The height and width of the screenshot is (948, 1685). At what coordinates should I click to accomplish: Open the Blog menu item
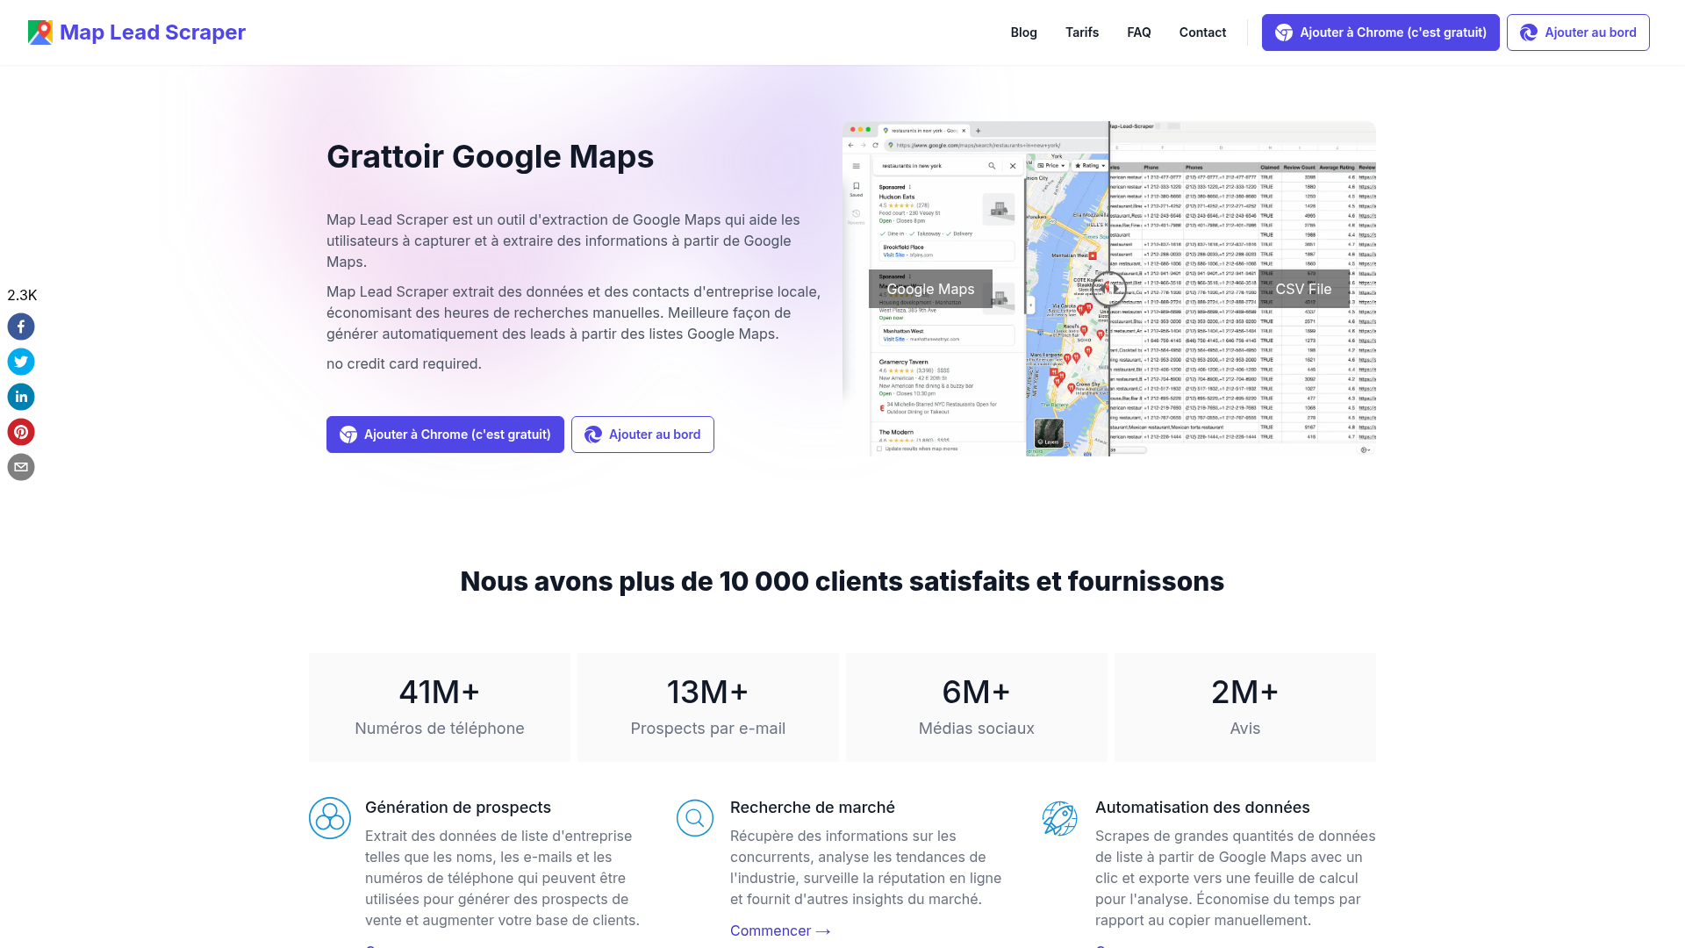(1023, 32)
